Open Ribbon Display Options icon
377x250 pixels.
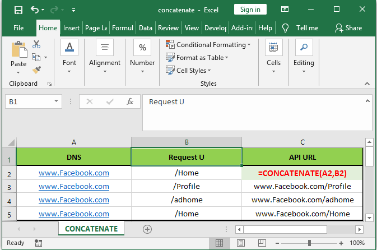pyautogui.click(x=285, y=10)
